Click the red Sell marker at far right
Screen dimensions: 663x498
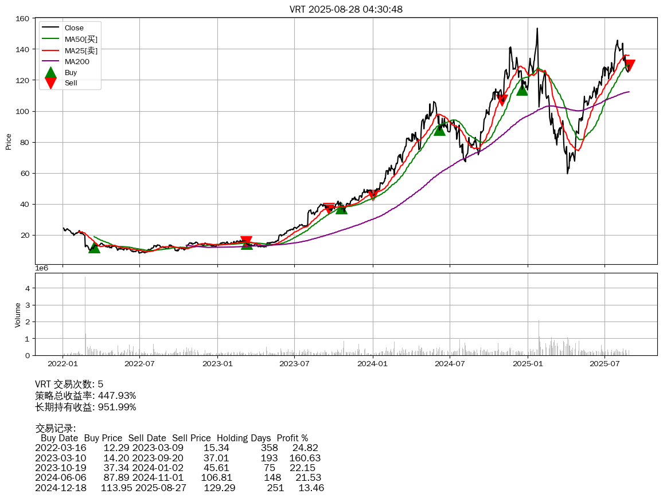(x=630, y=66)
